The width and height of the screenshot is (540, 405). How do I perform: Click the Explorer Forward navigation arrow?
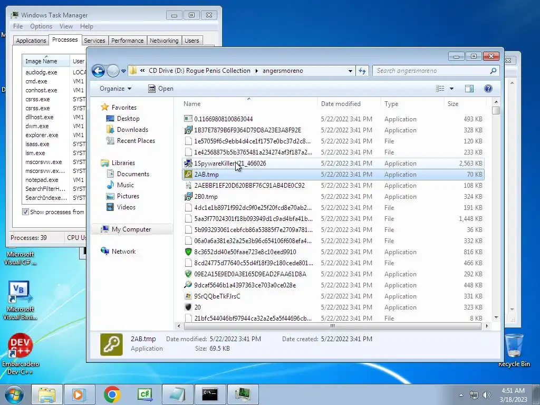(113, 71)
